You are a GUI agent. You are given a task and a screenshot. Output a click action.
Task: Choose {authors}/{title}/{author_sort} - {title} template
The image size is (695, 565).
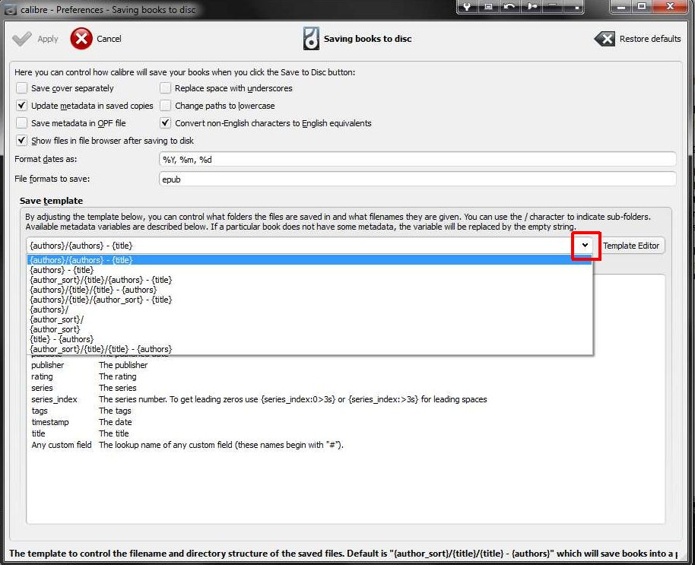[x=309, y=300]
